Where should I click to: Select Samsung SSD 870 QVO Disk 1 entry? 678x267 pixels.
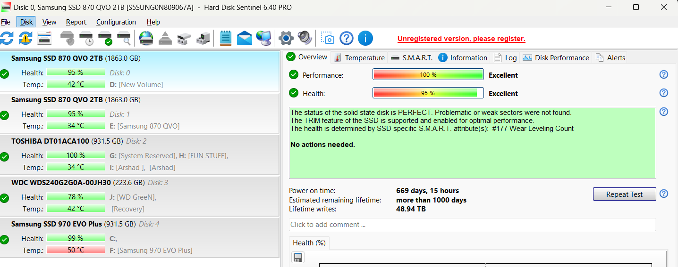click(x=140, y=113)
